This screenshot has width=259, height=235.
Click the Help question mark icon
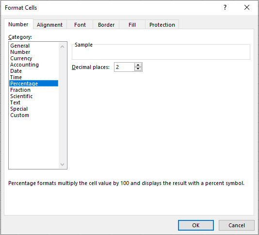click(x=225, y=7)
